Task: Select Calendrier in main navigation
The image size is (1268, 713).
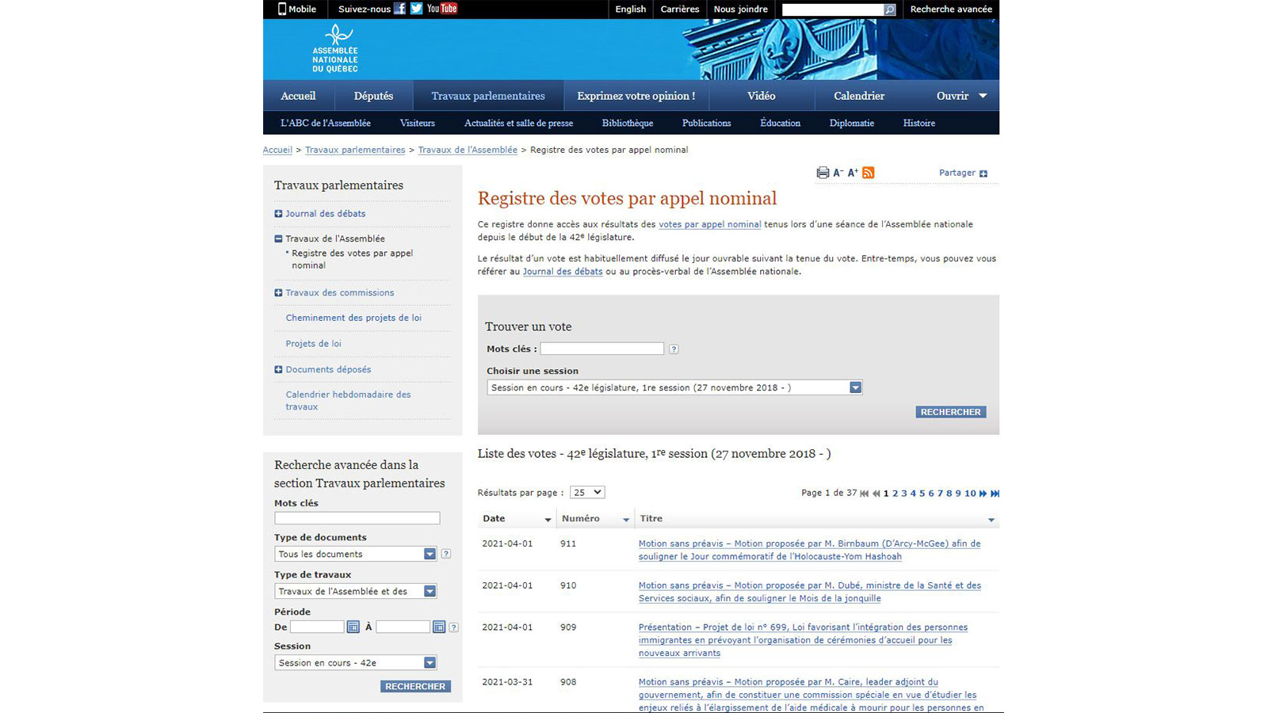Action: click(x=858, y=96)
